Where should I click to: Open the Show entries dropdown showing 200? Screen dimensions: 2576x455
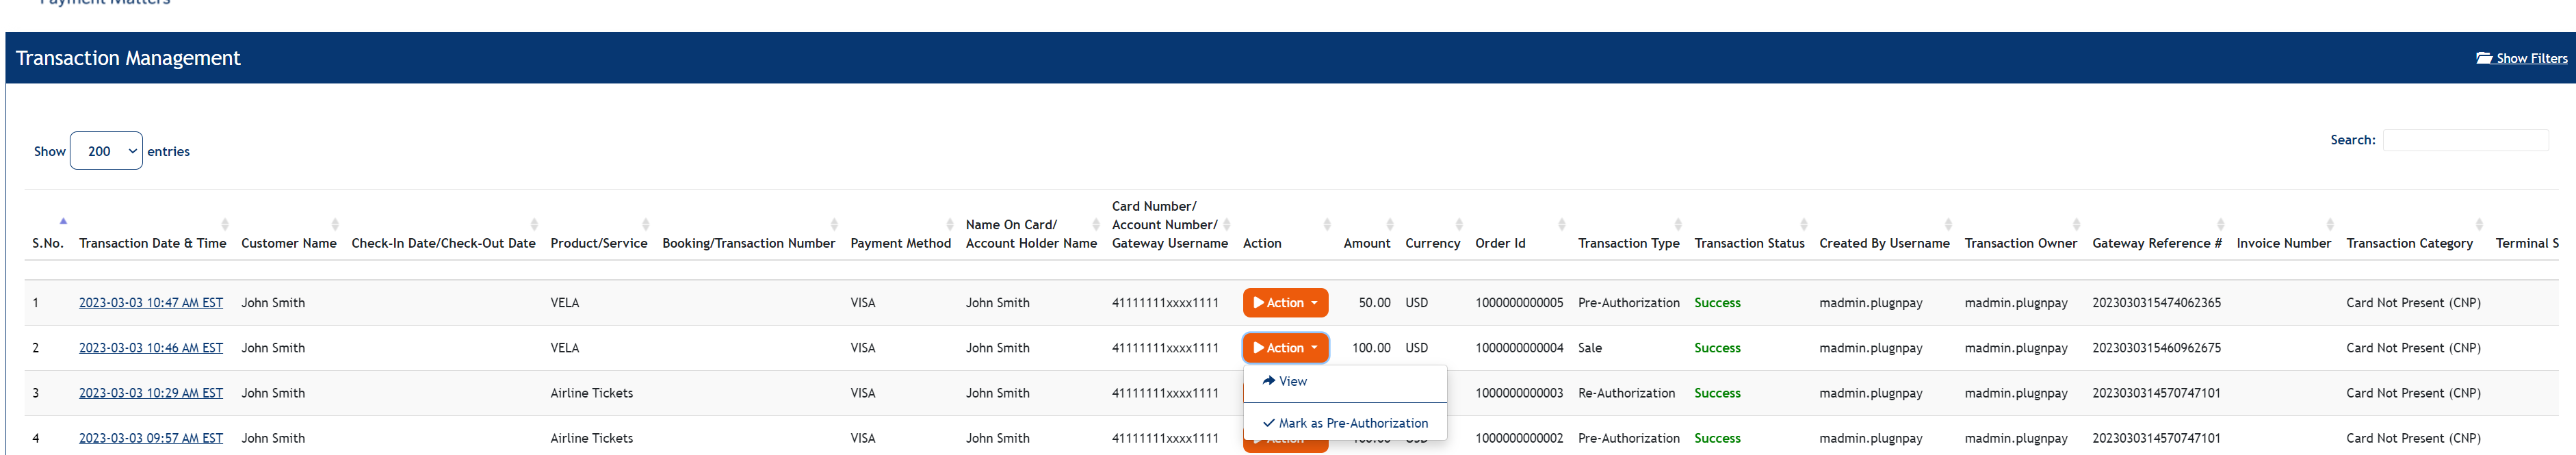(106, 151)
